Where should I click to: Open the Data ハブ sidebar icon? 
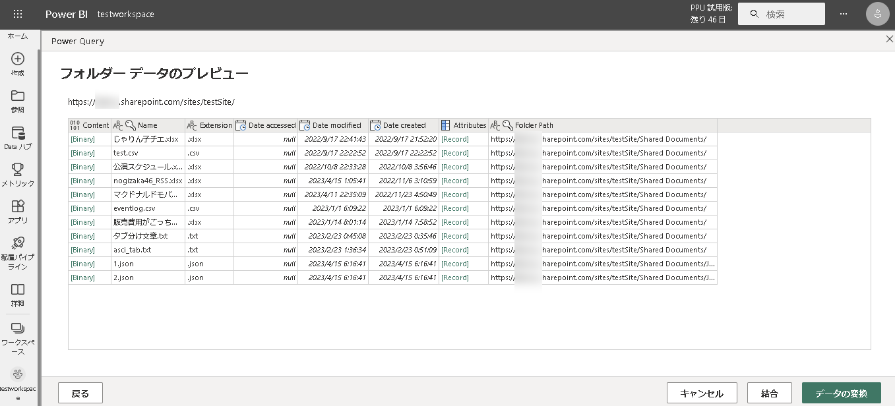tap(18, 133)
